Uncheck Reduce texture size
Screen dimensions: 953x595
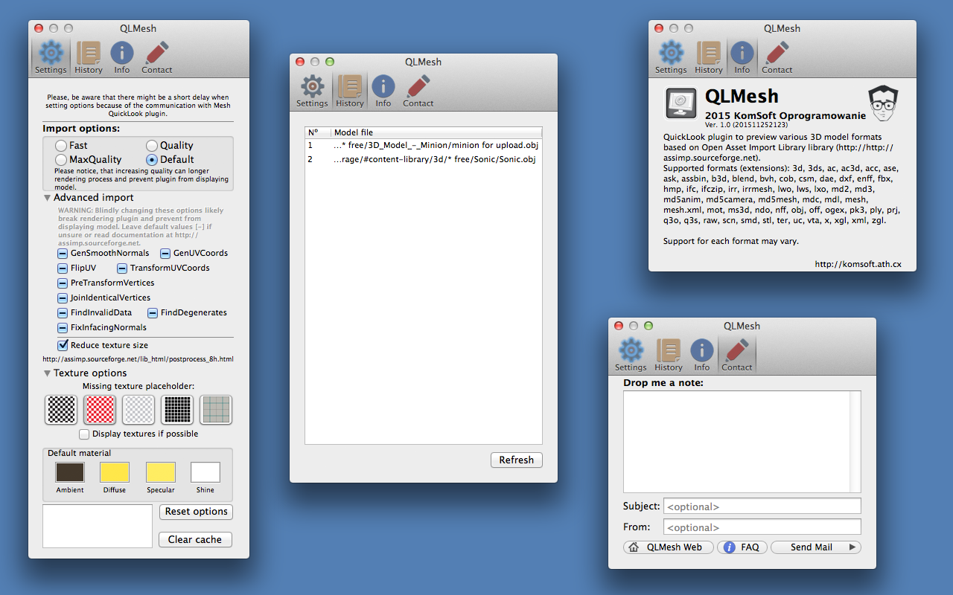tap(63, 345)
